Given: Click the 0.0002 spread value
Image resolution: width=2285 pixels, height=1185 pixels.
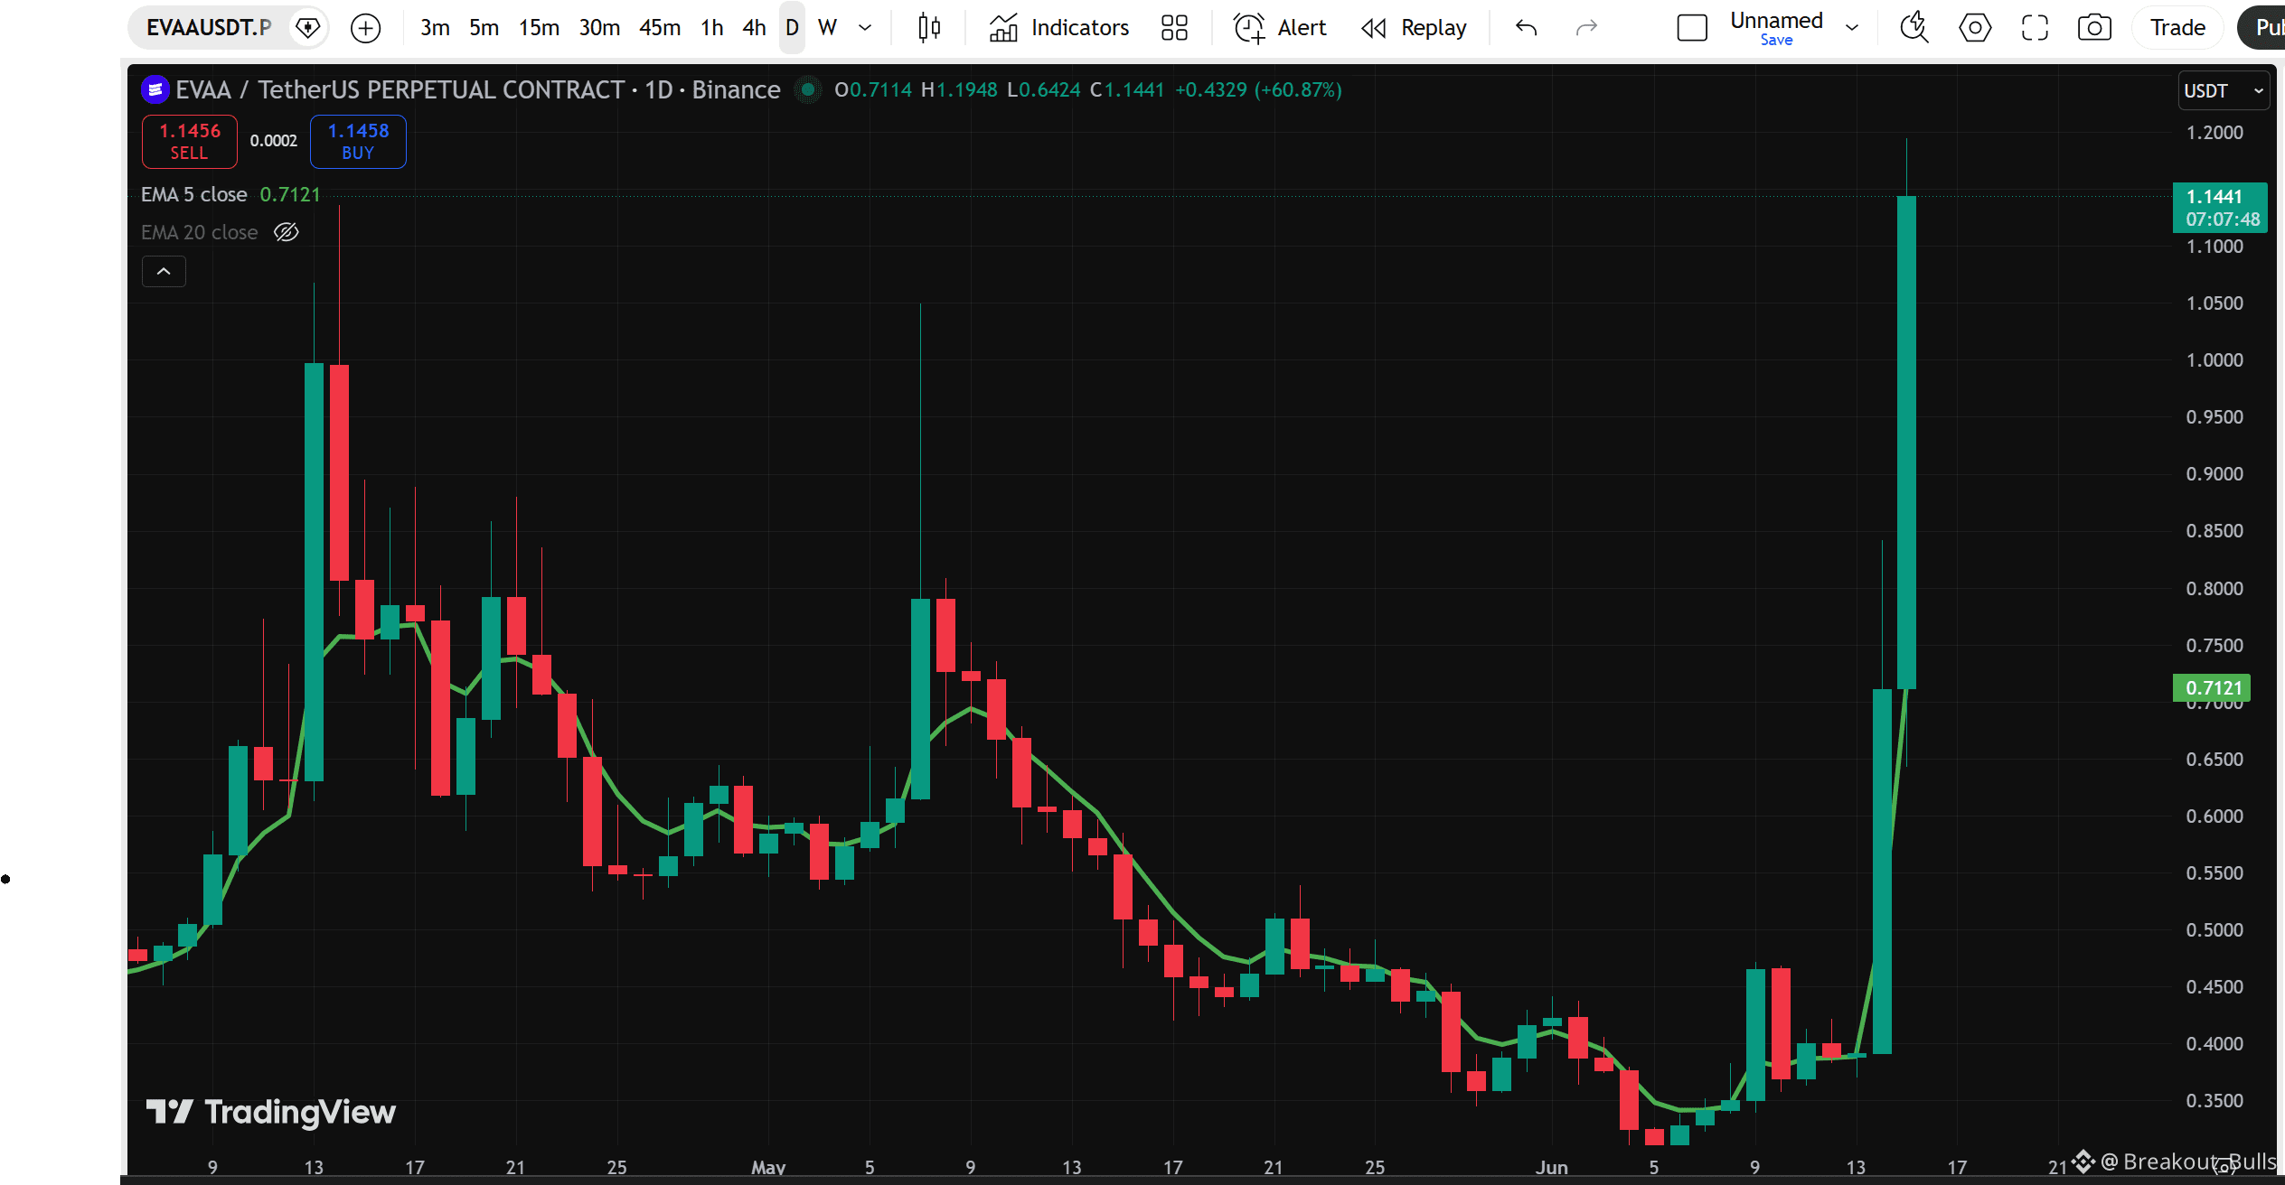Looking at the screenshot, I should click(x=274, y=141).
